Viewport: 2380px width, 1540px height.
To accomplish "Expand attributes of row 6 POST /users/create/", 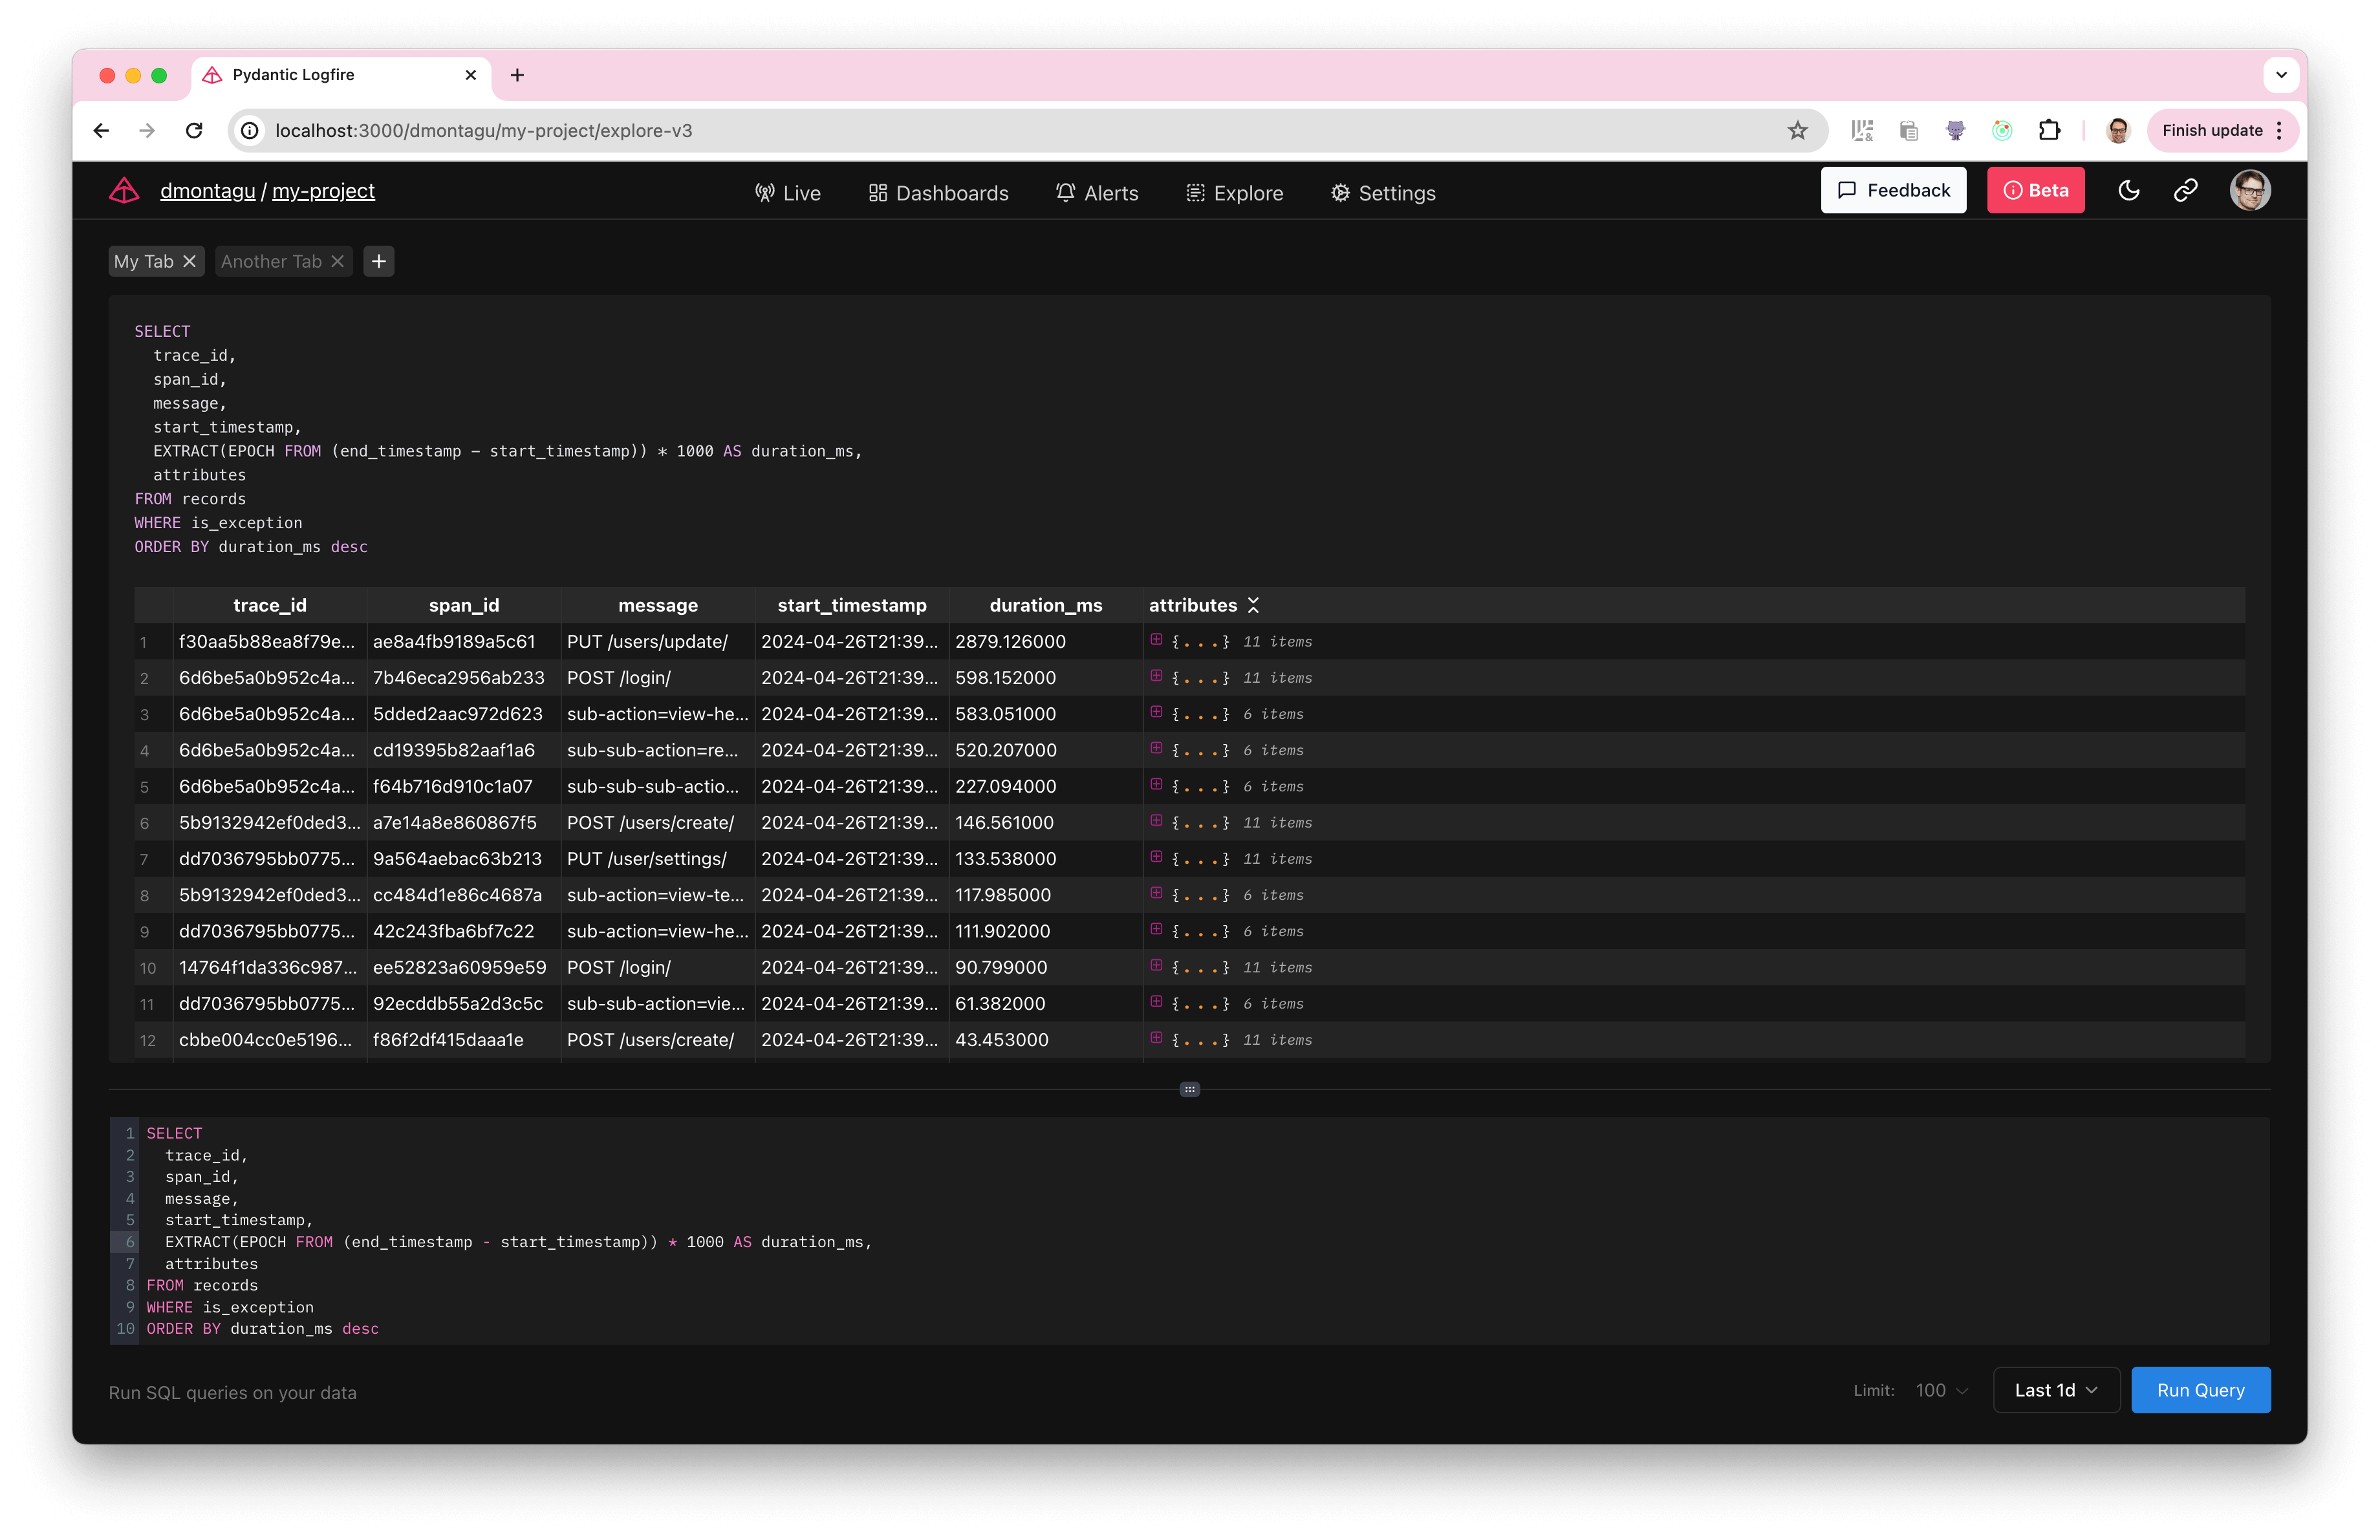I will (x=1156, y=820).
